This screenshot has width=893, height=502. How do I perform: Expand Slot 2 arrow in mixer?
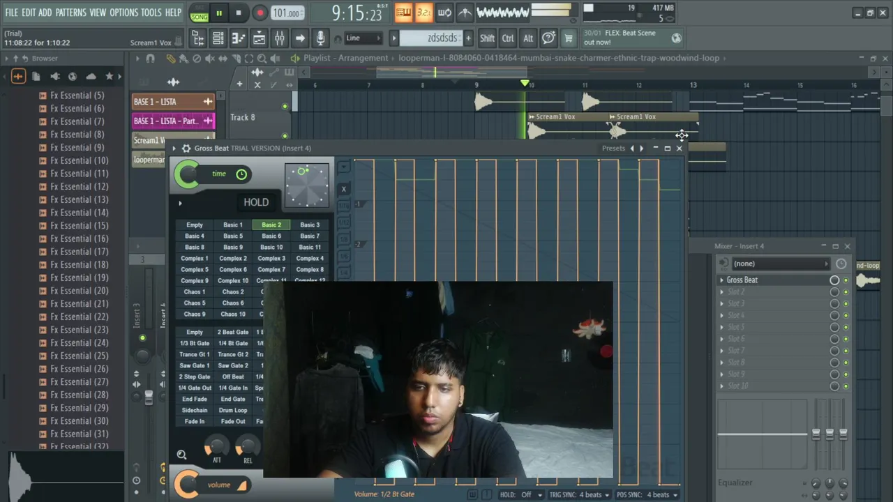pyautogui.click(x=722, y=292)
